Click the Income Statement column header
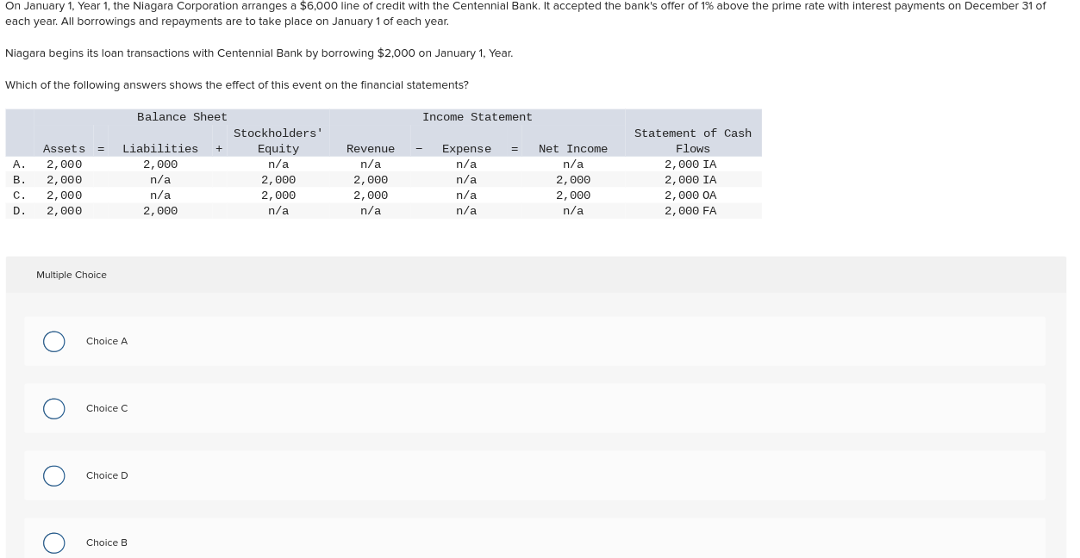 coord(478,117)
